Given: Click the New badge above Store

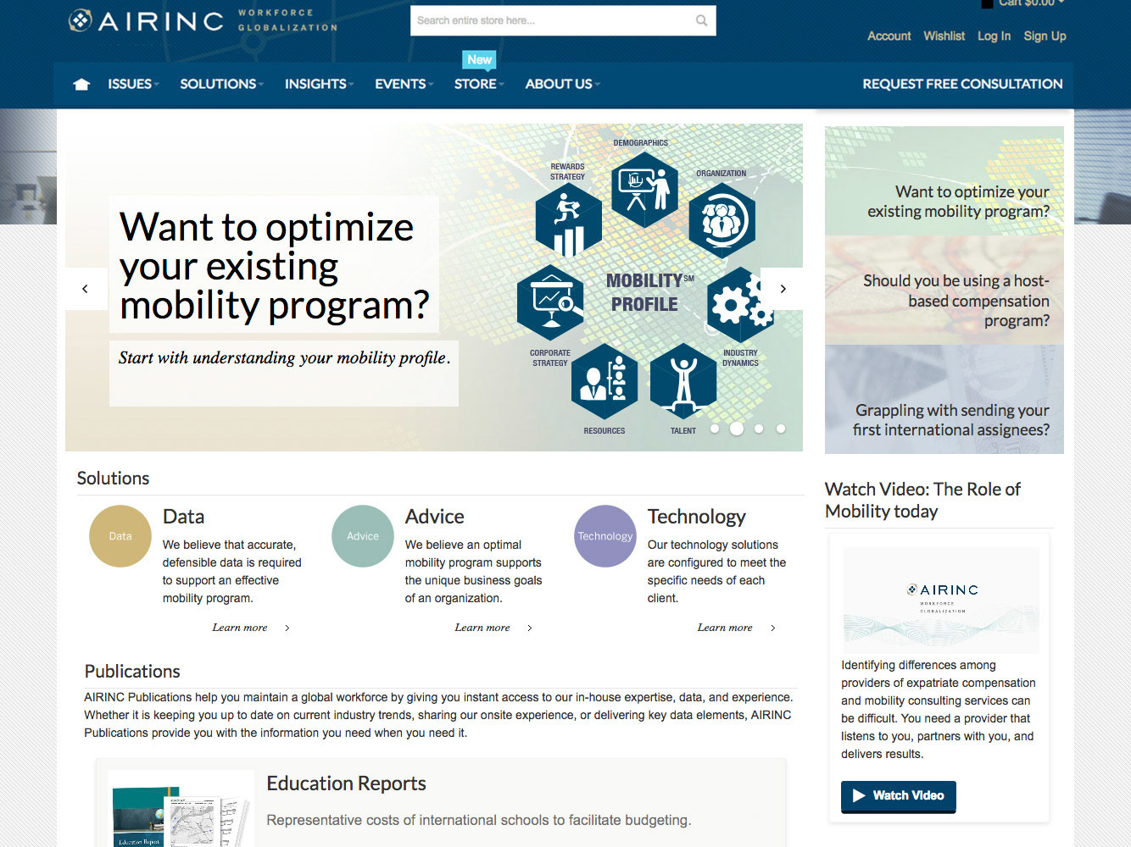Looking at the screenshot, I should pyautogui.click(x=479, y=59).
